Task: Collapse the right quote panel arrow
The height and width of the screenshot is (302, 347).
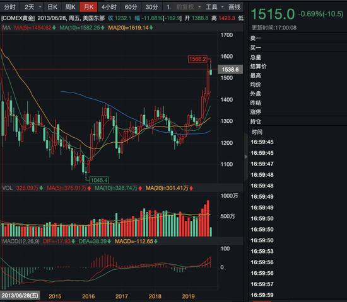Action: pos(246,157)
